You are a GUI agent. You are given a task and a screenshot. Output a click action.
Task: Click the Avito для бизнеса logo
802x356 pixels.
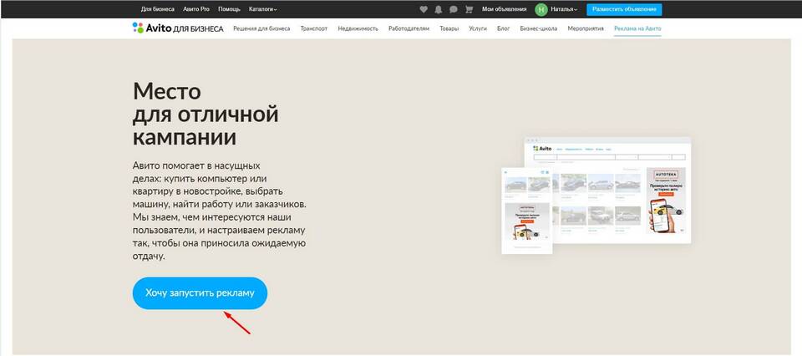coord(177,28)
